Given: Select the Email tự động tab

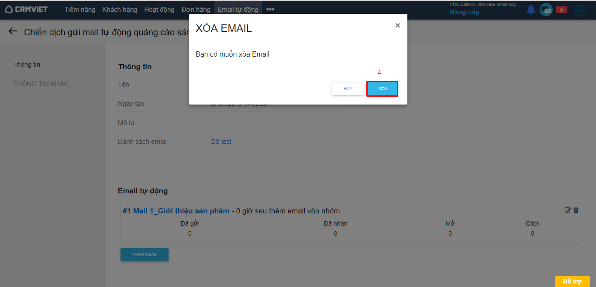Looking at the screenshot, I should point(238,9).
